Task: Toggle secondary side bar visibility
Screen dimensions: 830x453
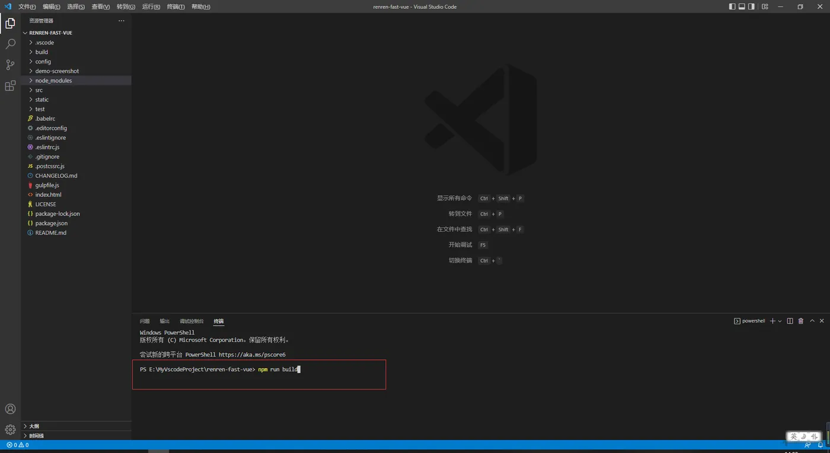Action: pos(751,7)
